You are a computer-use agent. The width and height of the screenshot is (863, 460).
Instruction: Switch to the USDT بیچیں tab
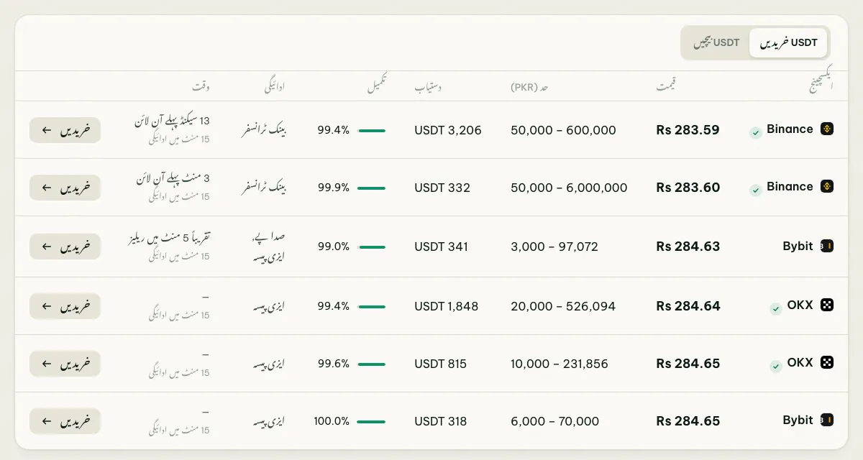click(x=716, y=43)
